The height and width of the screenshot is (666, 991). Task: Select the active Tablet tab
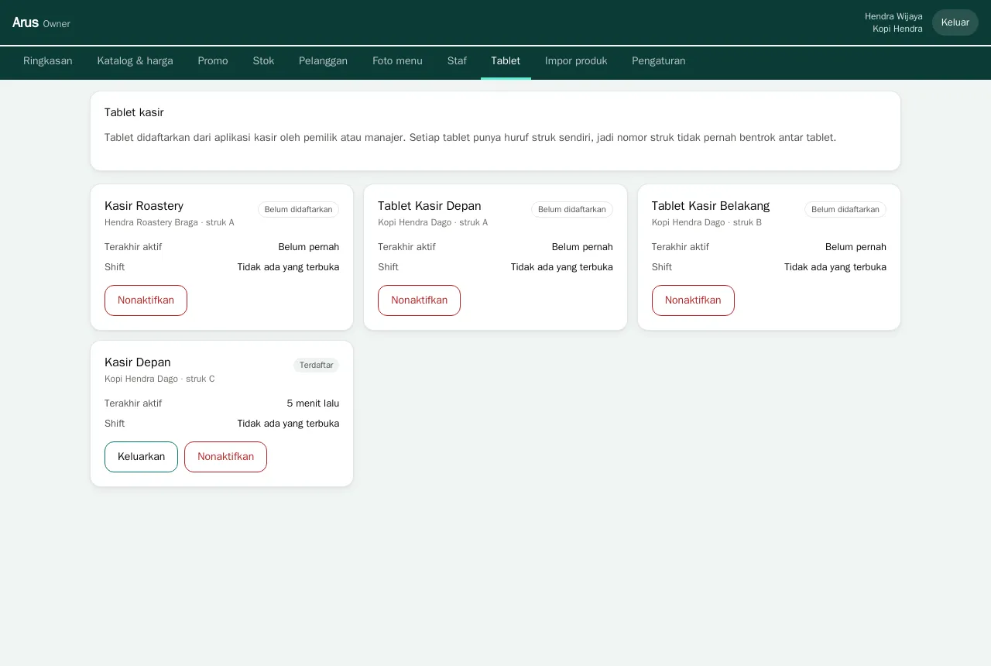pyautogui.click(x=506, y=61)
